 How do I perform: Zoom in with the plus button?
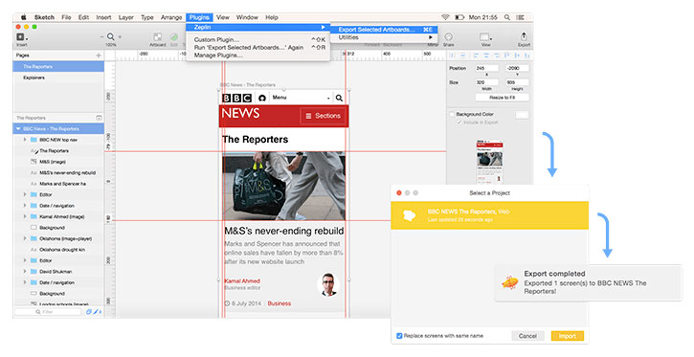tap(120, 36)
